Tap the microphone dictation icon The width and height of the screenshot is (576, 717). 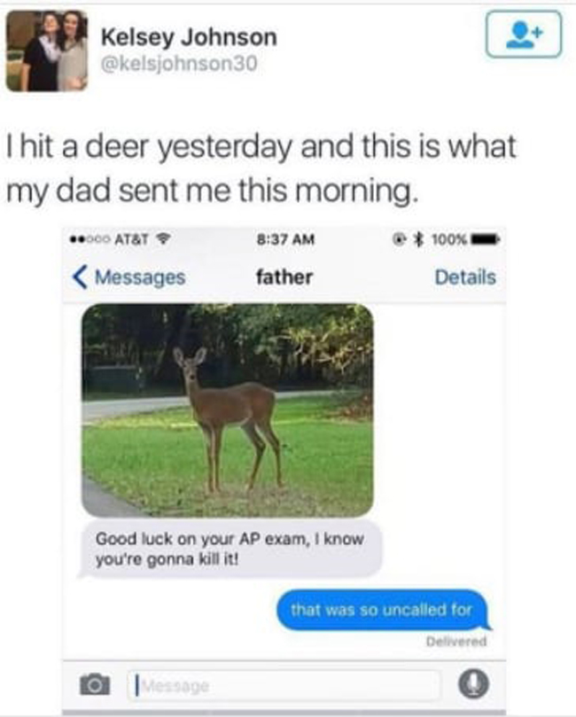pyautogui.click(x=473, y=684)
